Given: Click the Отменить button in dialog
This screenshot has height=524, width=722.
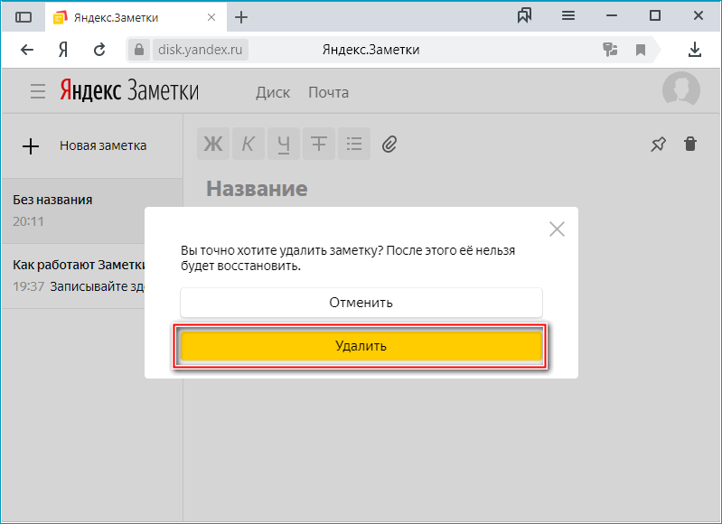Looking at the screenshot, I should point(361,303).
